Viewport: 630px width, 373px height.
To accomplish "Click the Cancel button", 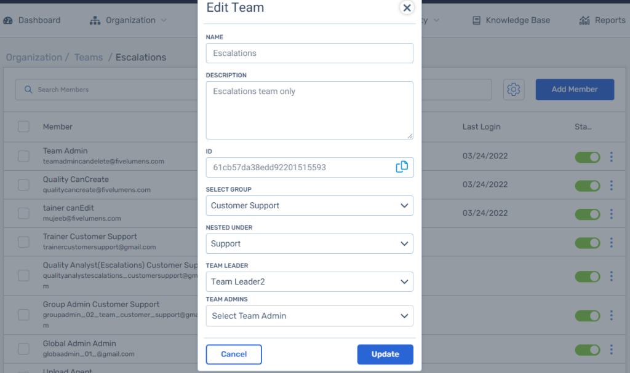I will [234, 354].
